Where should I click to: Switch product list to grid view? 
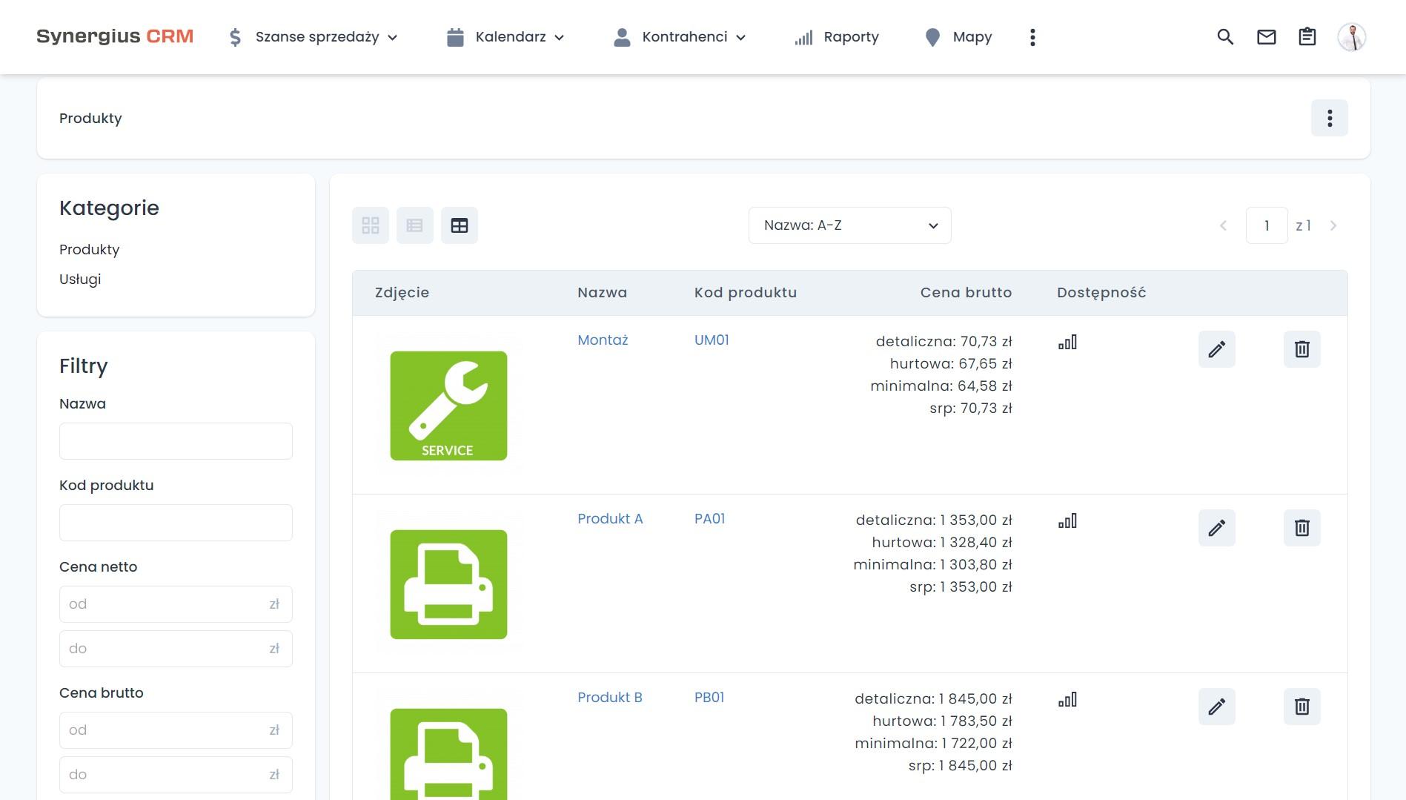(371, 225)
